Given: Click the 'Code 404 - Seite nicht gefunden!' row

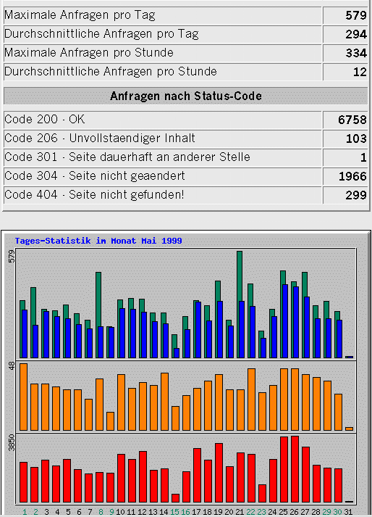Looking at the screenshot, I should click(185, 195).
